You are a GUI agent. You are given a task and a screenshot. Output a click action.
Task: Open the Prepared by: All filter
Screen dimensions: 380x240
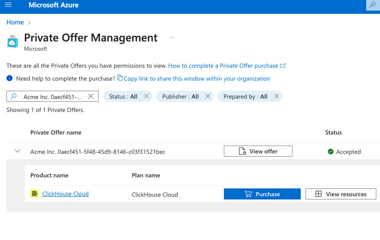click(245, 97)
